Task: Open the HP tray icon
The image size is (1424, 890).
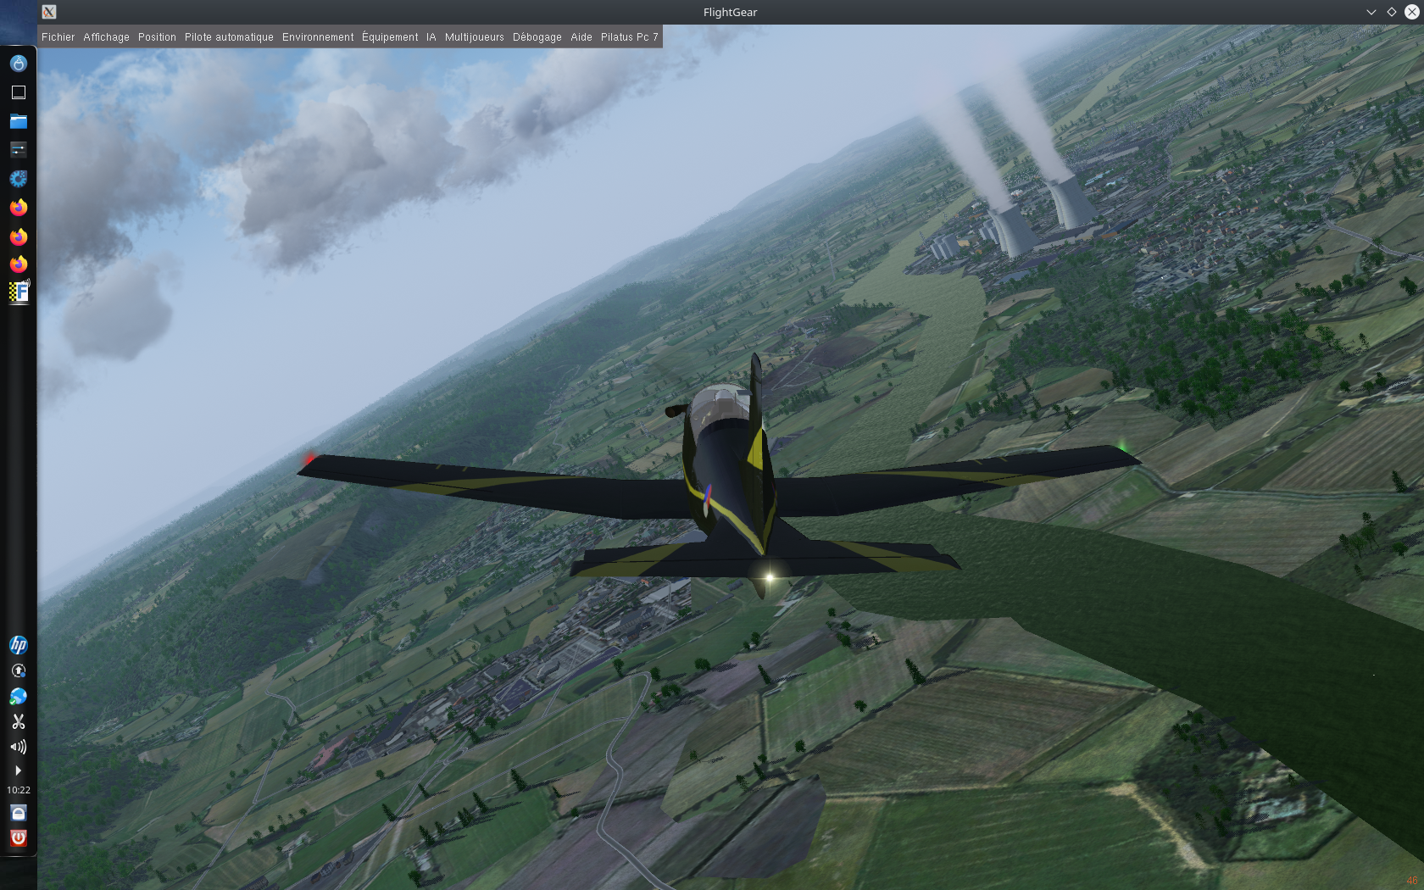Action: [19, 645]
